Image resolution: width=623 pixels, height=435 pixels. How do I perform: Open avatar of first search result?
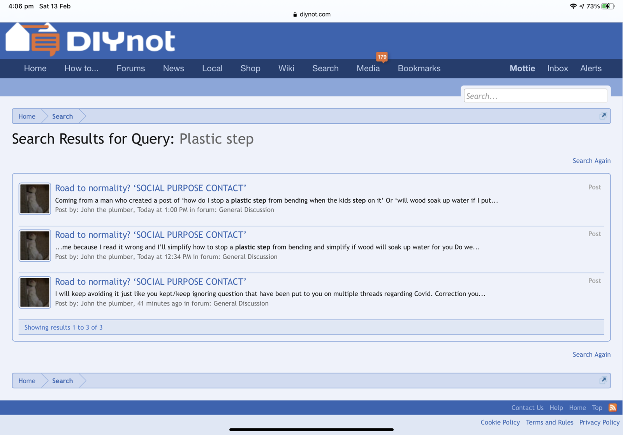tap(35, 199)
